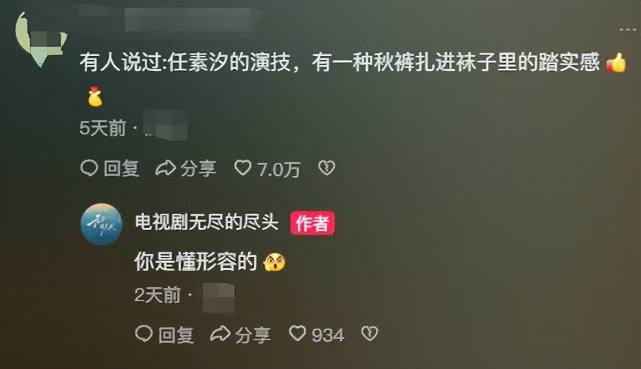Click share arrow icon on top comment

(x=165, y=168)
